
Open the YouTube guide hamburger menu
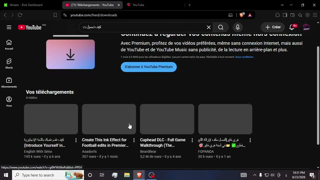point(9,27)
